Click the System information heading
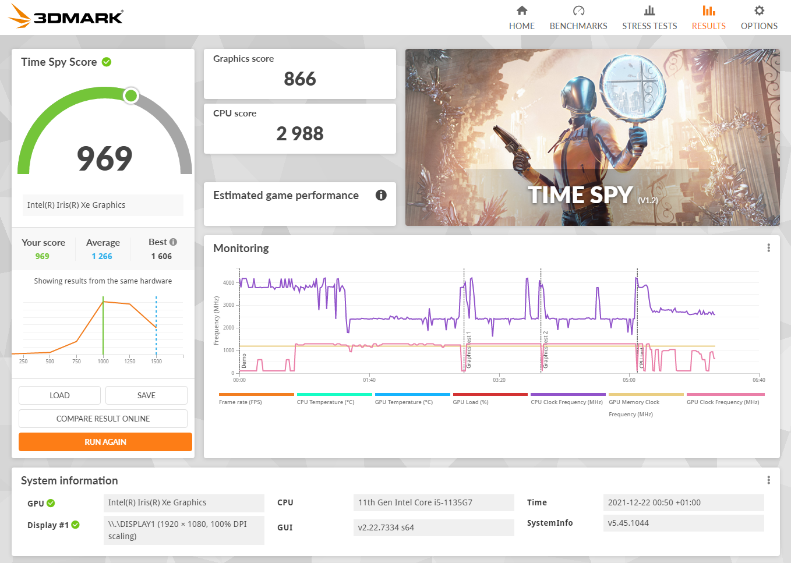The width and height of the screenshot is (791, 563). [69, 481]
